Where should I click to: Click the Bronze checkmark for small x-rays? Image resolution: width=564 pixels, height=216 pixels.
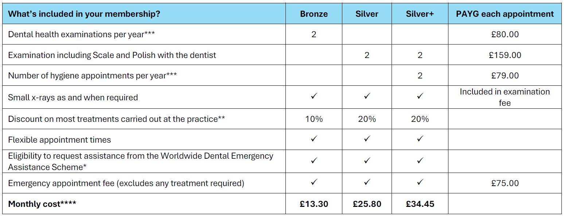314,97
